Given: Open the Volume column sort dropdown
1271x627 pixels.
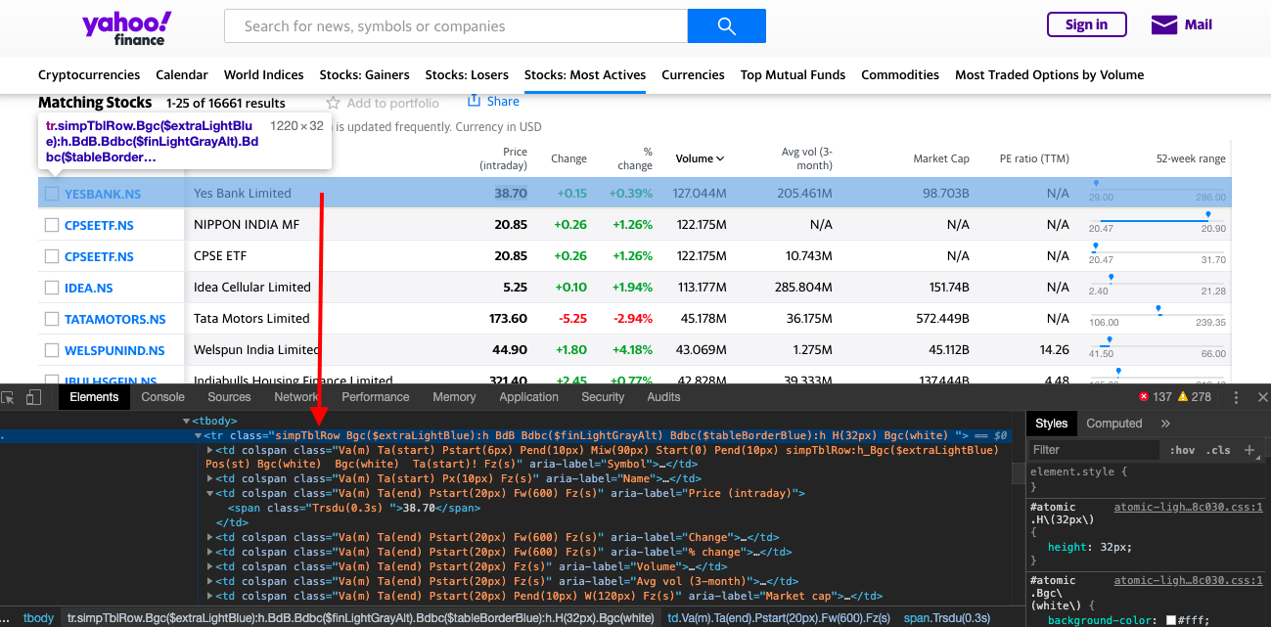Looking at the screenshot, I should (x=721, y=157).
